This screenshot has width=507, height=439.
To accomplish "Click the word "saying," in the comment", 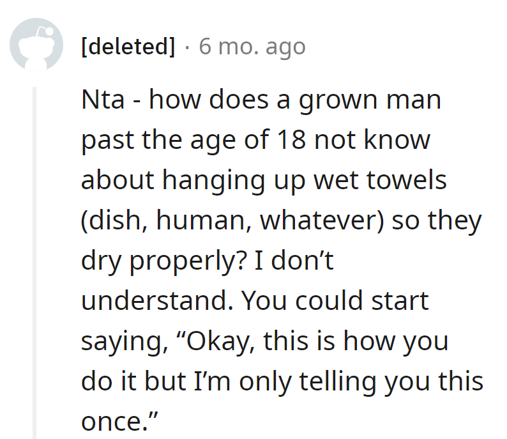I will point(122,342).
